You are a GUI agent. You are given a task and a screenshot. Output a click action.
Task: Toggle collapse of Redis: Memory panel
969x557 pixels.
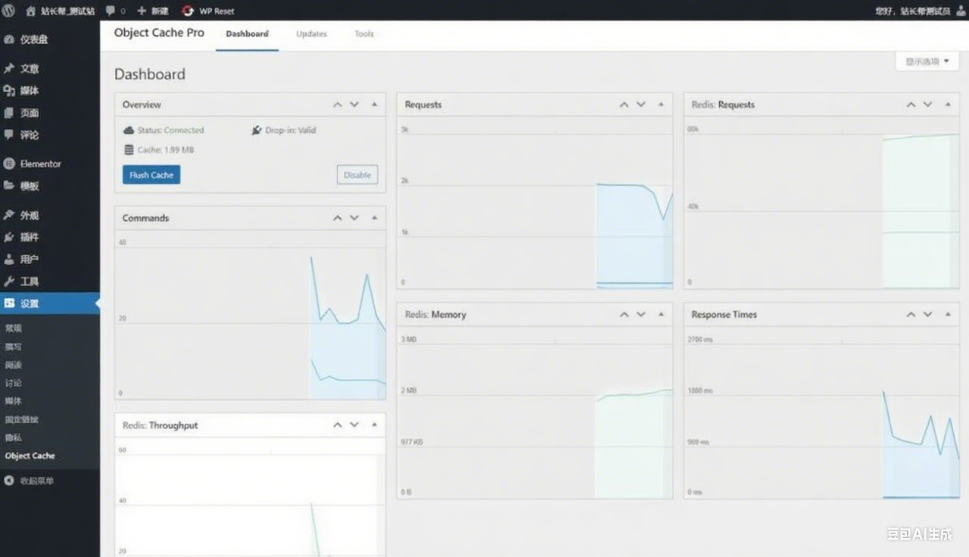coord(661,314)
